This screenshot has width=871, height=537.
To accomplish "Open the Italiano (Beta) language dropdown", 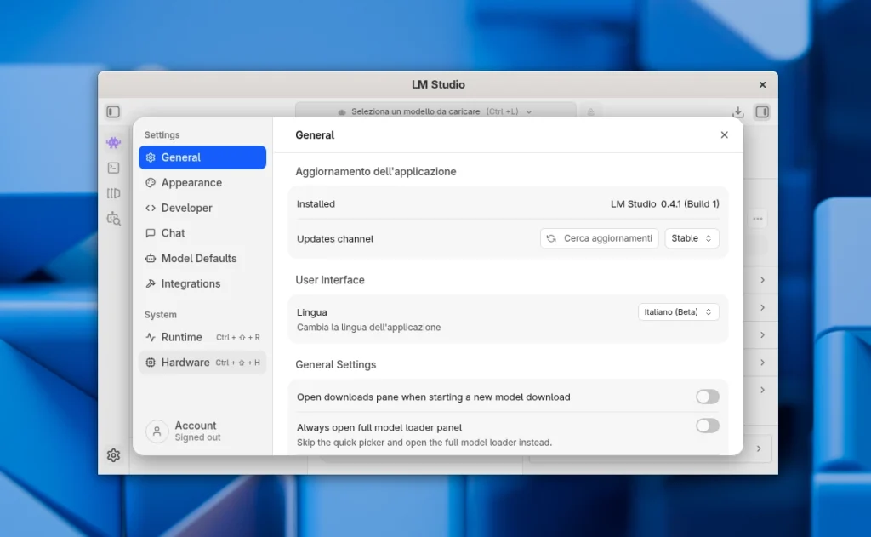I will 678,312.
